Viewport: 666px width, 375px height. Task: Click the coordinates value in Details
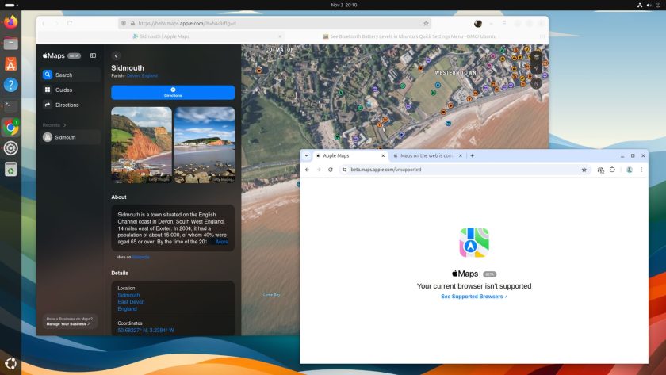pos(146,330)
